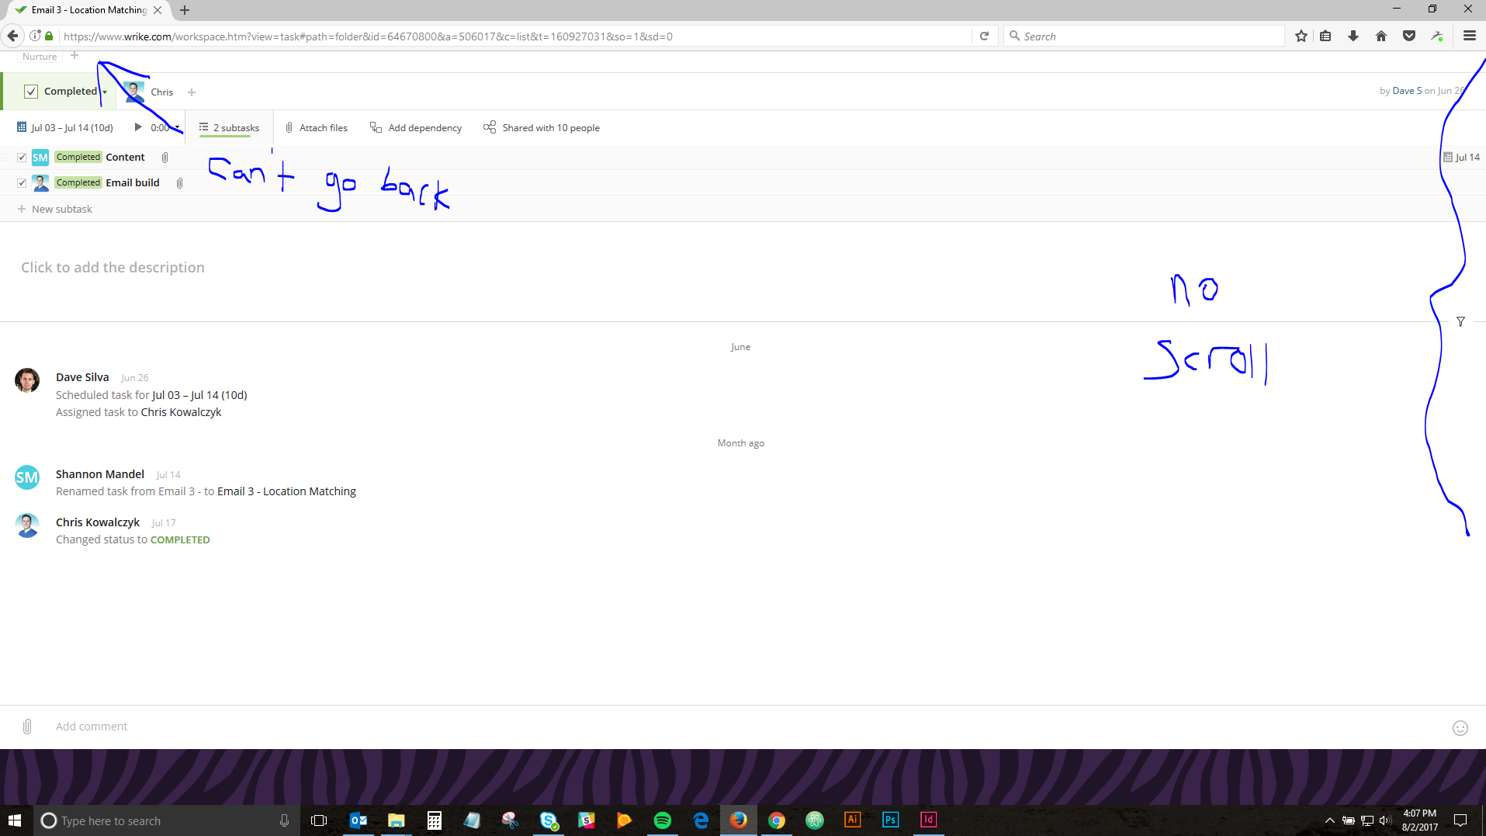
Task: Open the Firefox hamburger menu
Action: point(1469,36)
